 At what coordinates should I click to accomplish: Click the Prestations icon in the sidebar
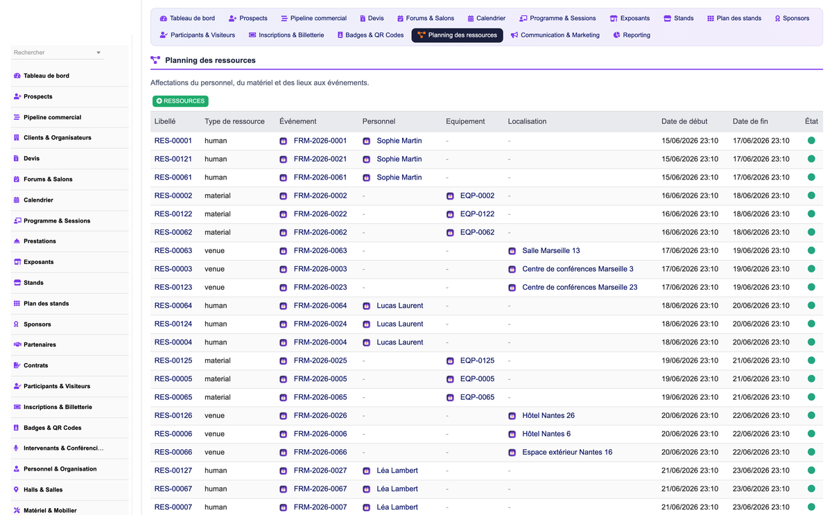(17, 241)
